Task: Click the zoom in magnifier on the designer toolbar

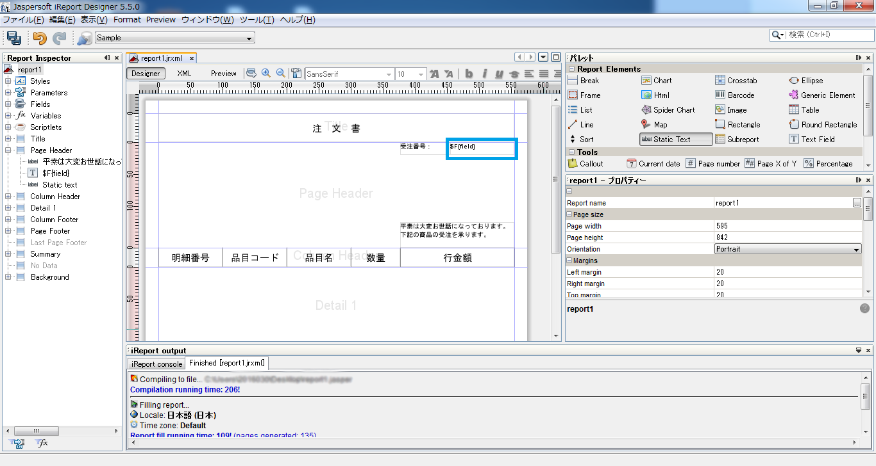Action: tap(265, 72)
